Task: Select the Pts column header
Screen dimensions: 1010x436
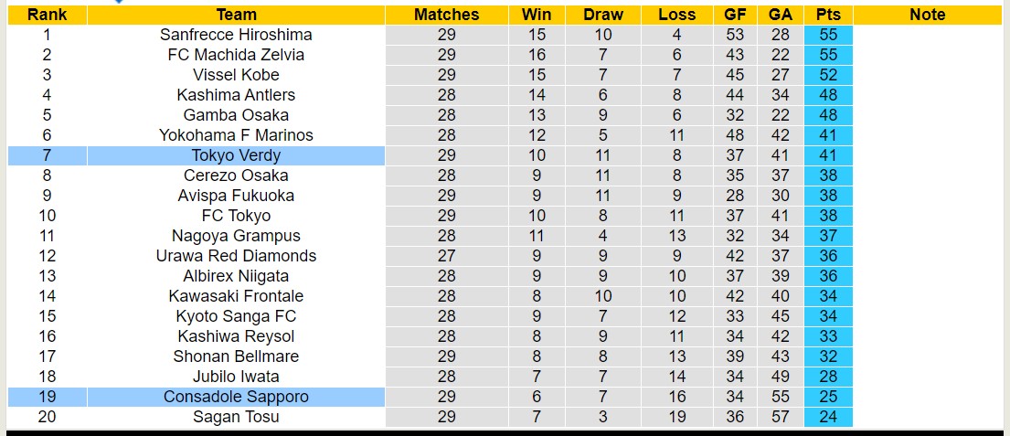Action: 828,15
